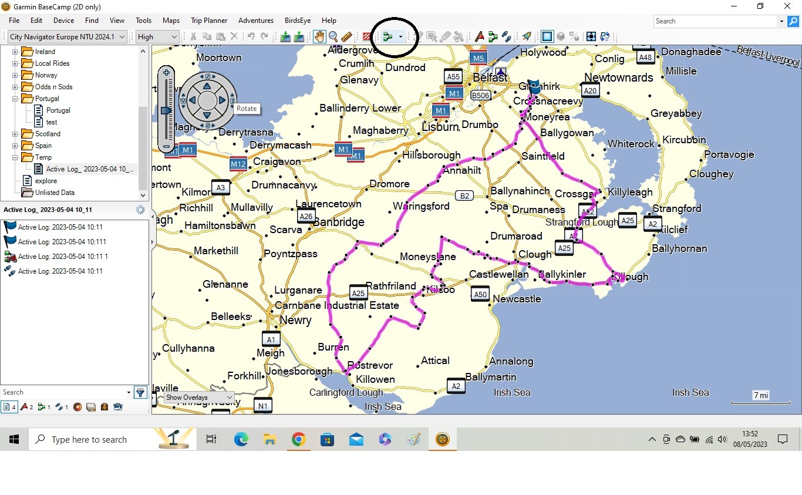The height and width of the screenshot is (495, 802).
Task: Toggle the routes filter showing 1
Action: 44,407
